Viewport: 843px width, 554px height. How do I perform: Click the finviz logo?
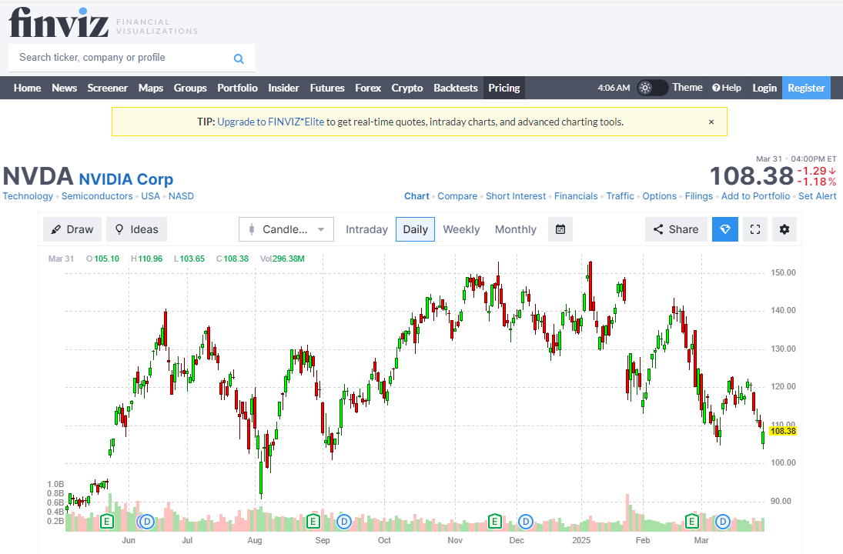tap(59, 22)
